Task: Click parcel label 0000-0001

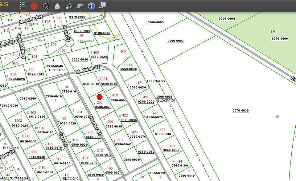Action: (x=164, y=97)
